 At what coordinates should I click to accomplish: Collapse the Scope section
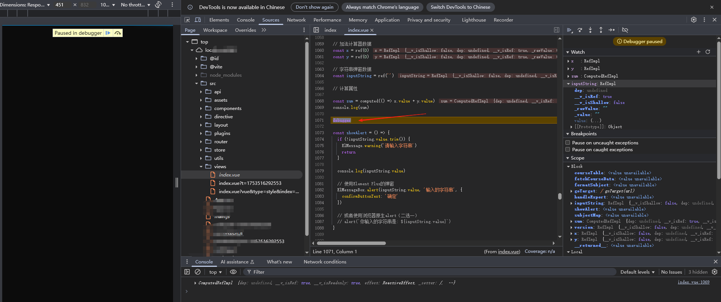568,158
